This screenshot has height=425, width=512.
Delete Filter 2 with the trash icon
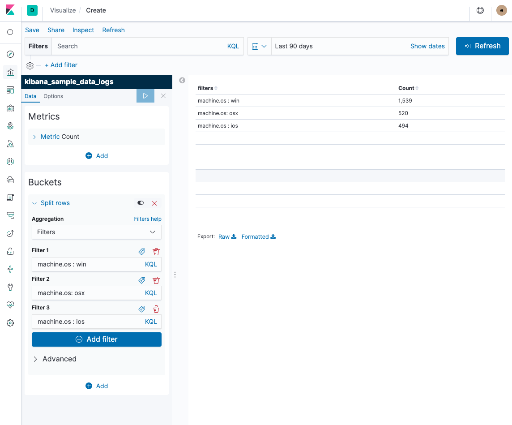click(x=156, y=280)
